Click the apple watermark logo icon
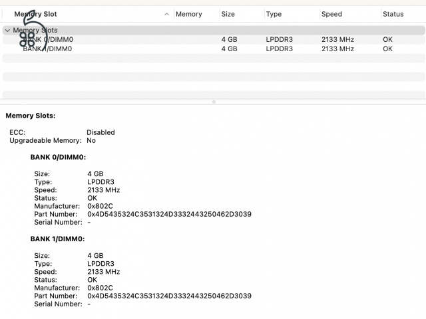The height and width of the screenshot is (319, 426). pyautogui.click(x=32, y=33)
